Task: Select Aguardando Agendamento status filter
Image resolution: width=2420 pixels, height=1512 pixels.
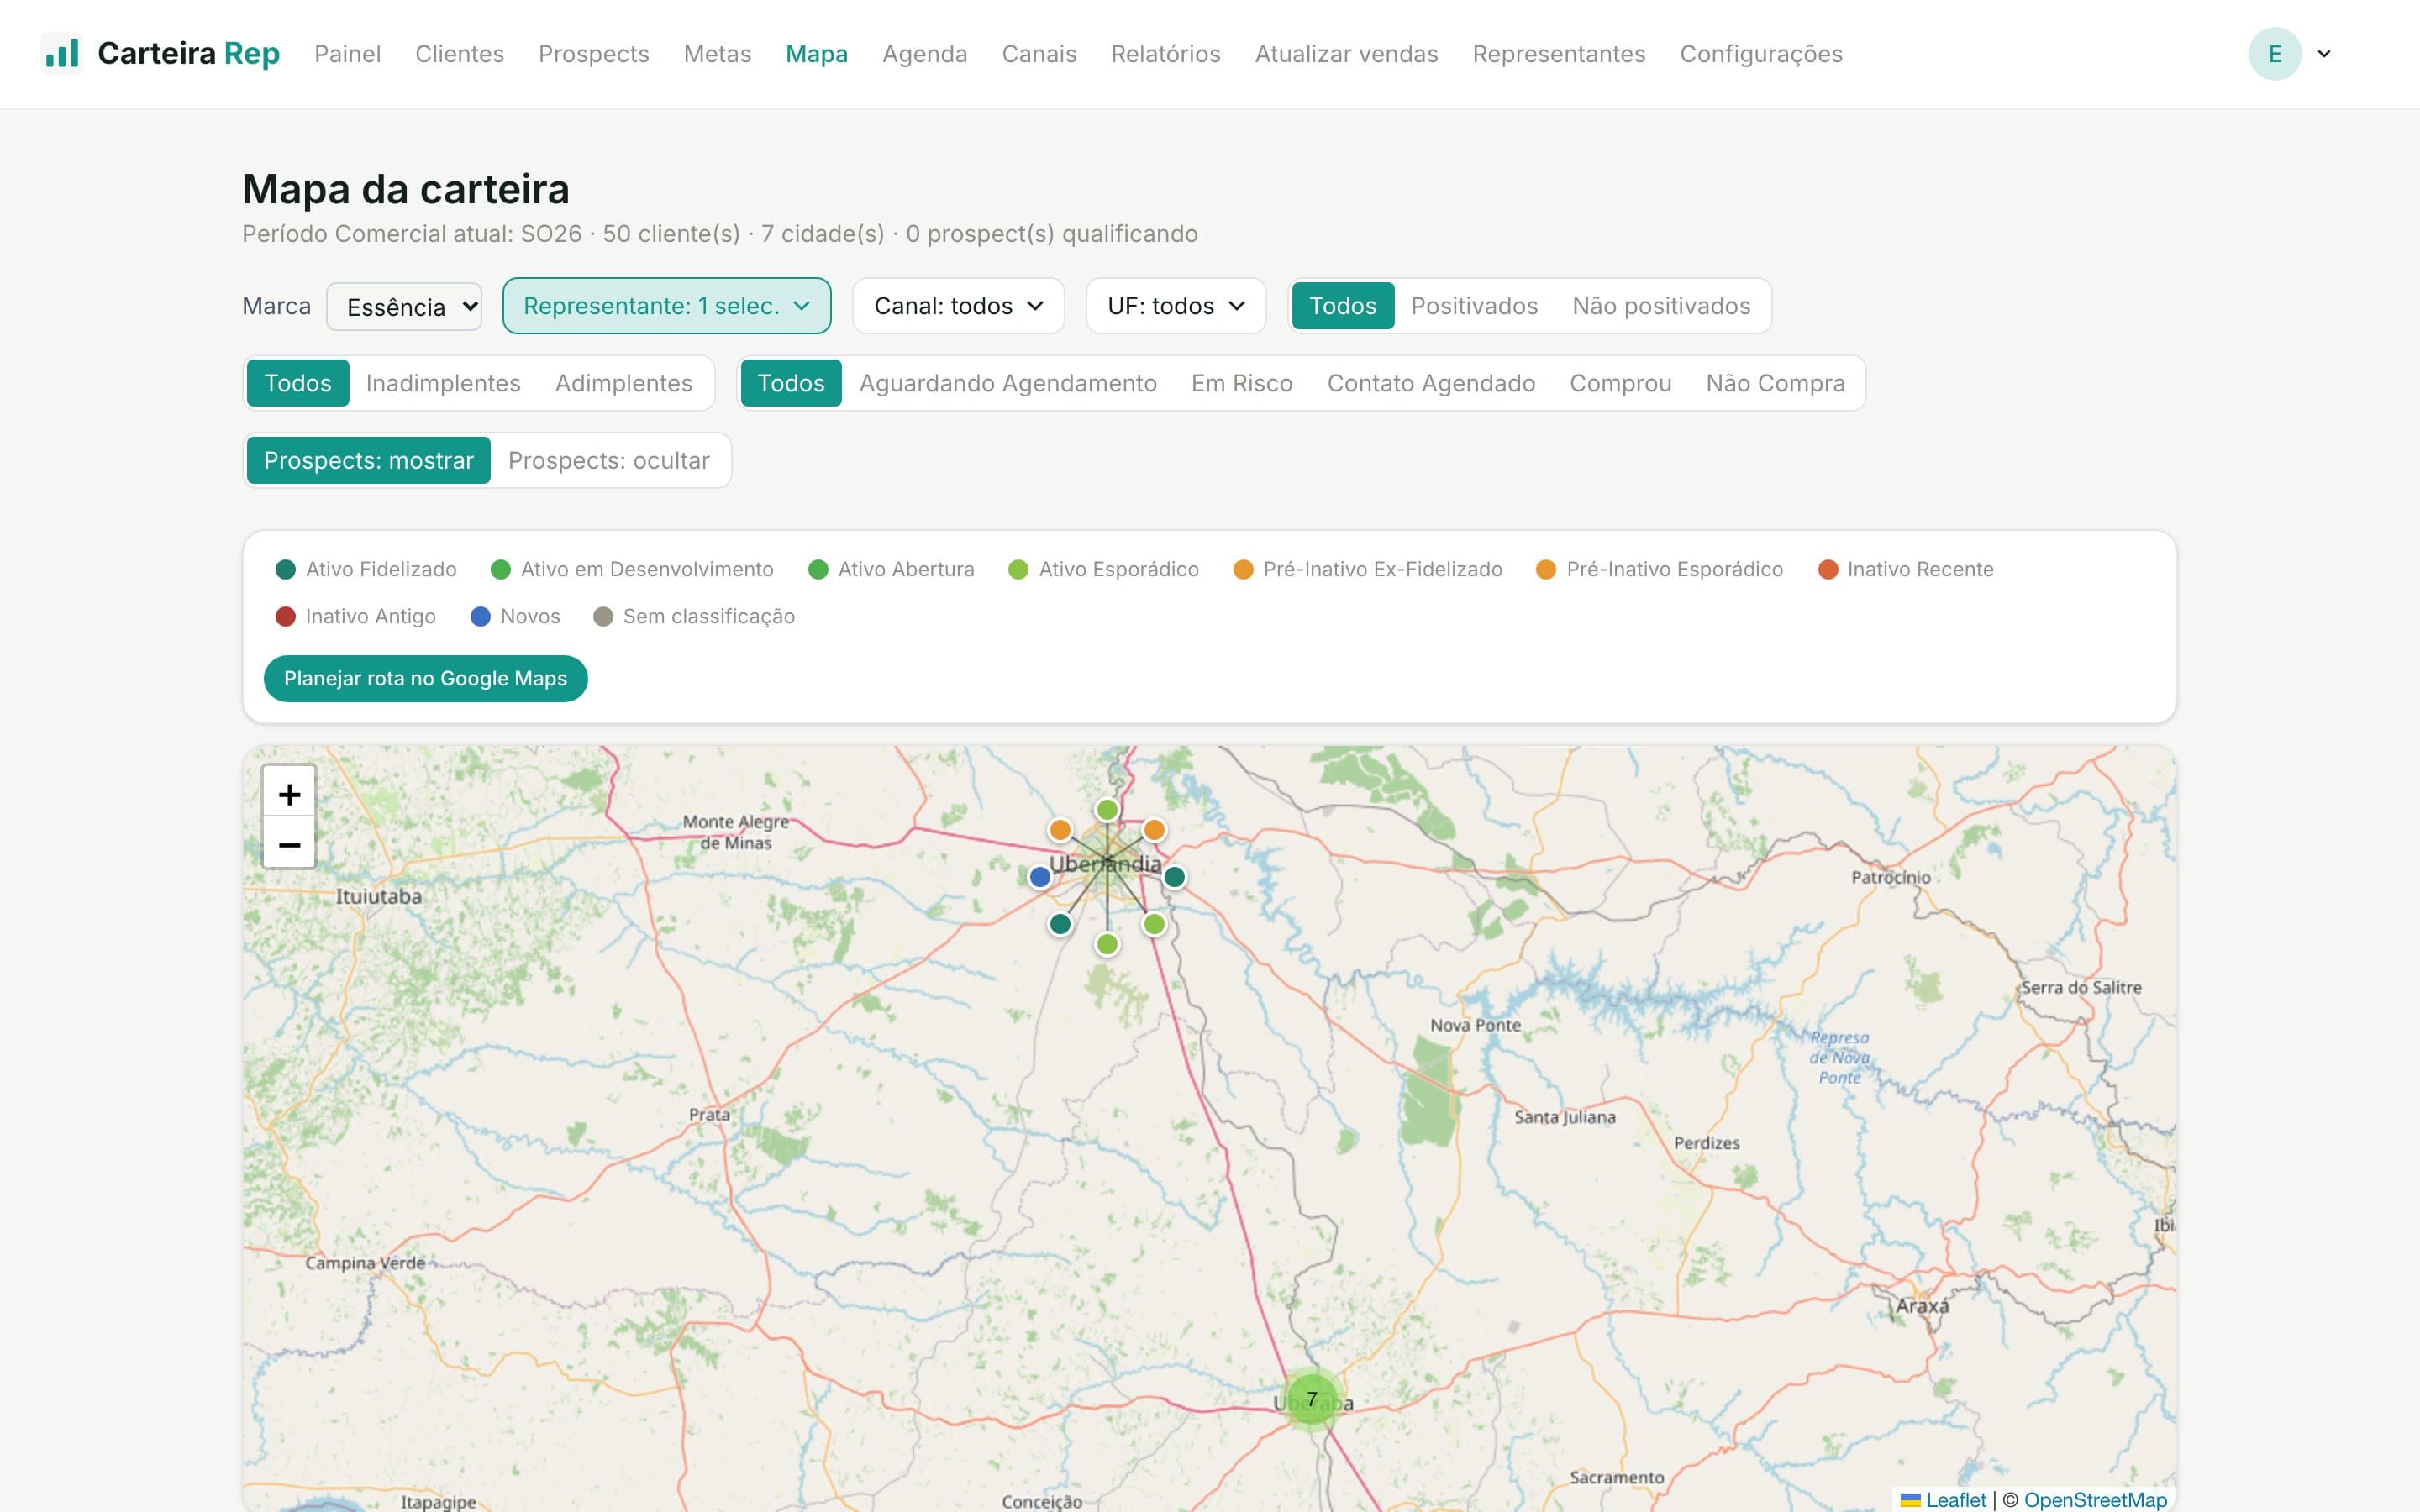Action: pyautogui.click(x=1008, y=383)
